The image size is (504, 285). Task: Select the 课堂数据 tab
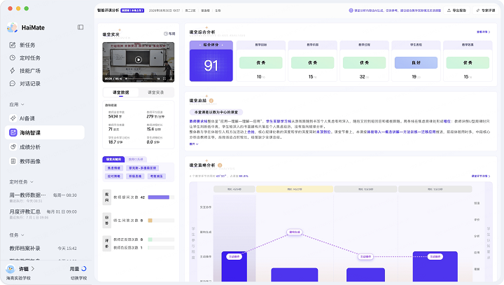tap(121, 92)
